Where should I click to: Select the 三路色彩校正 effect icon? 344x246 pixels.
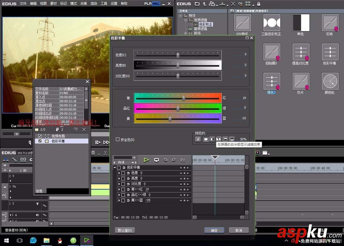coord(272,23)
